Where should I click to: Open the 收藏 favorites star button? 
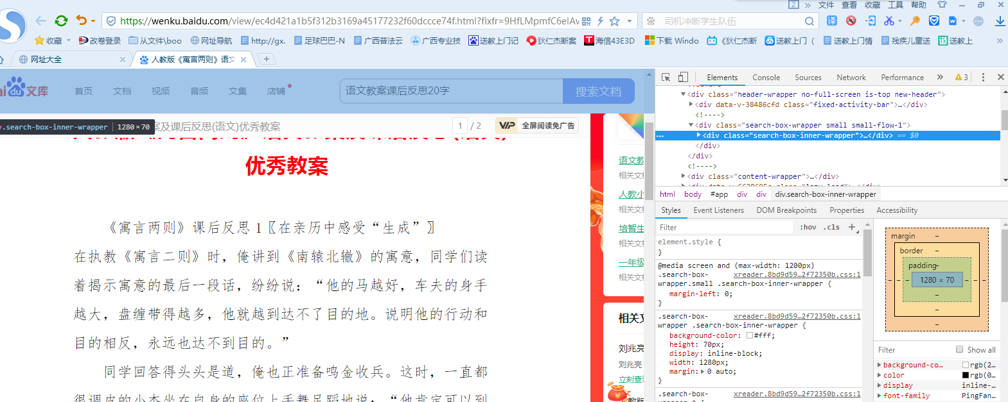(49, 40)
